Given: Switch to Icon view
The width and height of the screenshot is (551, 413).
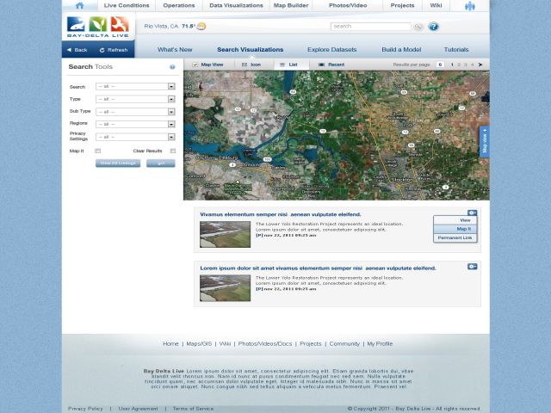Looking at the screenshot, I should pyautogui.click(x=251, y=65).
